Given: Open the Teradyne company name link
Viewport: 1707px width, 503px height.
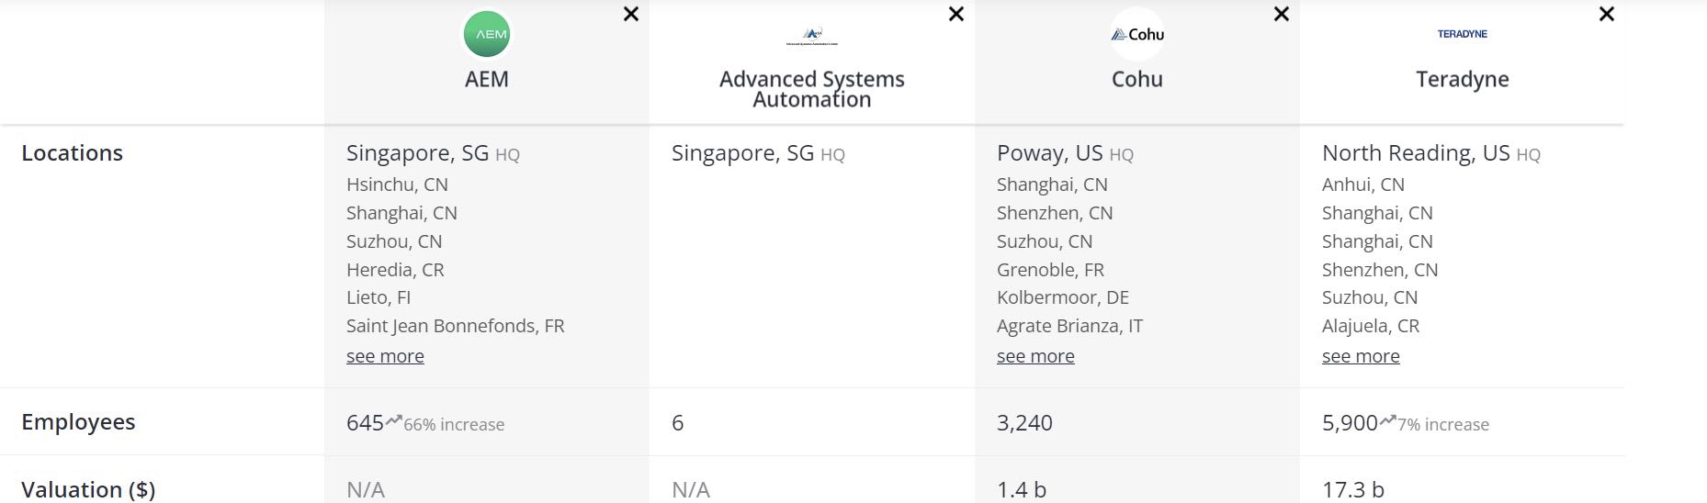Looking at the screenshot, I should coord(1462,79).
